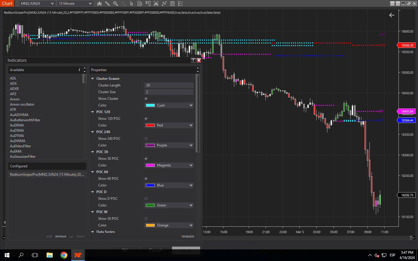This screenshot has height=261, width=418.
Task: Click the muted volume tray icon
Action: pos(377,255)
